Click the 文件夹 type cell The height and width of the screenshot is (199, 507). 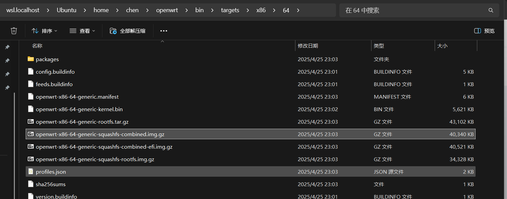381,59
